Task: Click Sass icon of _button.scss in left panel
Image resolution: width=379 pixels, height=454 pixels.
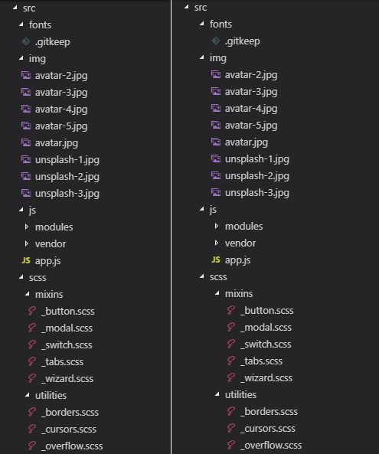Action: coord(32,311)
